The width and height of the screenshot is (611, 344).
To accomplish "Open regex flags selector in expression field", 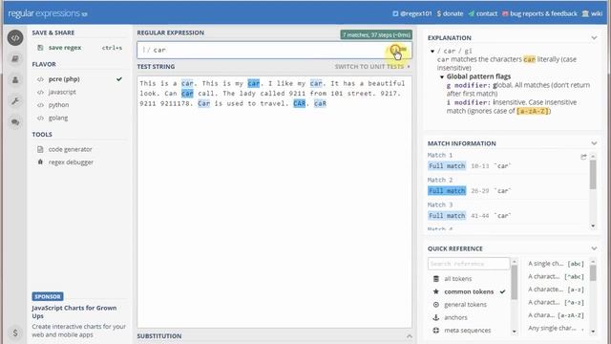I will pos(399,50).
